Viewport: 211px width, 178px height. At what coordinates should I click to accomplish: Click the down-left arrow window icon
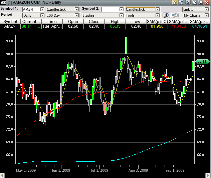click(194, 2)
